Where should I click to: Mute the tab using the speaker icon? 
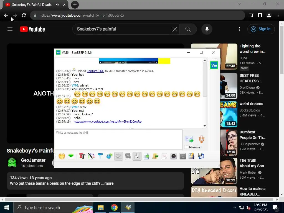[x=57, y=5]
